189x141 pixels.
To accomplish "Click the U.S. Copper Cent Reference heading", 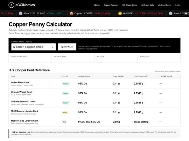I will [x=29, y=70].
